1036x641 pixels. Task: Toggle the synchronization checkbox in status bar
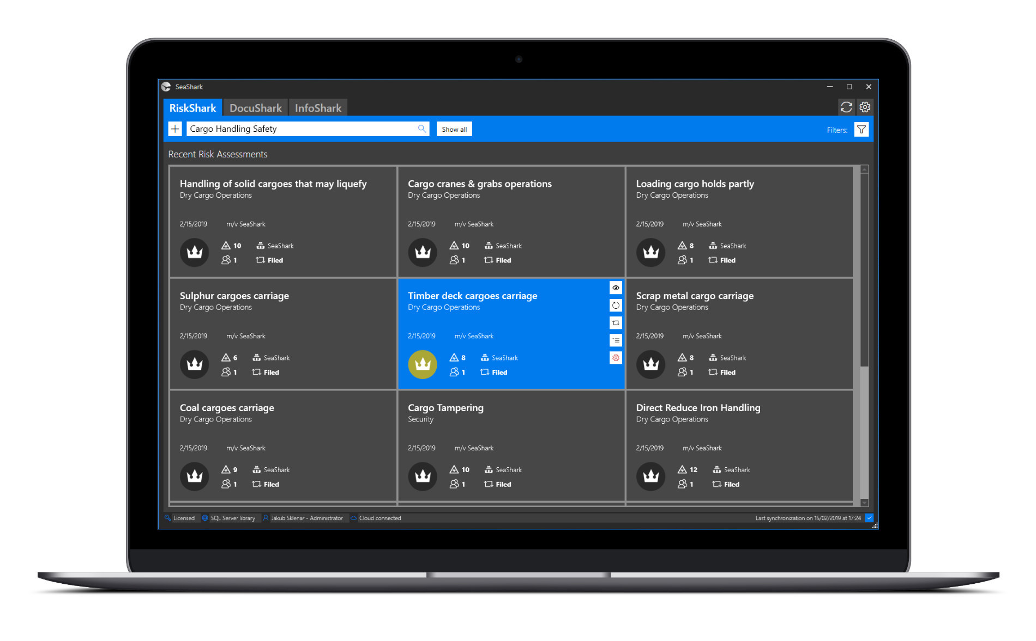pos(869,518)
